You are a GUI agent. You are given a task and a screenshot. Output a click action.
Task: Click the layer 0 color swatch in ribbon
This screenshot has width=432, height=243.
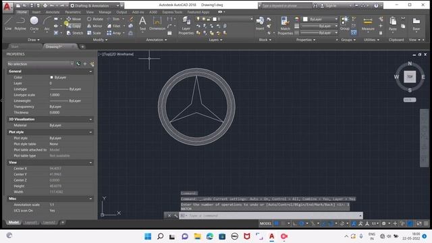tap(215, 19)
